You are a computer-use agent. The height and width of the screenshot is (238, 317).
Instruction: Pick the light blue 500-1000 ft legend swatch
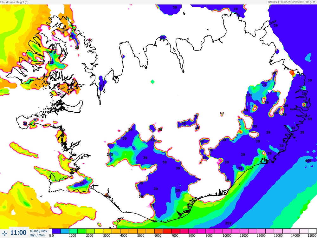coord(65,231)
